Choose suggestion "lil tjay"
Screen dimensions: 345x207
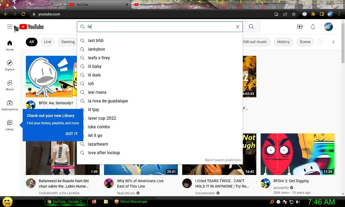coord(160,109)
